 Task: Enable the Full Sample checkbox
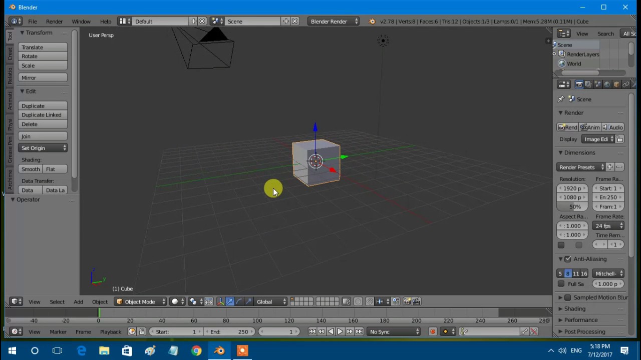[561, 284]
